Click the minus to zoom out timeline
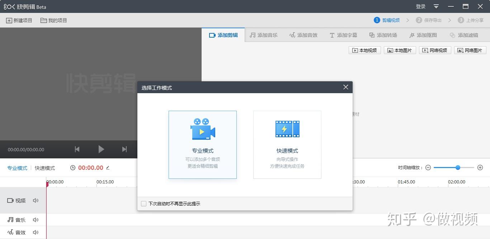The width and height of the screenshot is (490, 239). (428, 167)
